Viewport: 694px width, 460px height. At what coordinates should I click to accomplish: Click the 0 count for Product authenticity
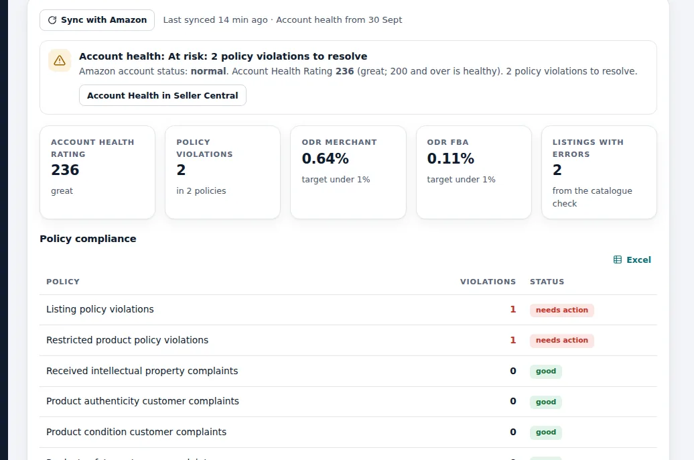point(513,401)
